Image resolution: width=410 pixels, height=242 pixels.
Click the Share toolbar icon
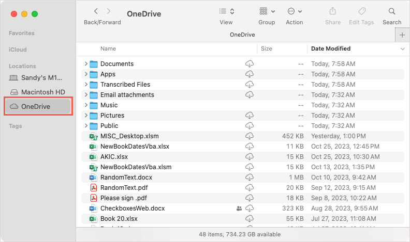(332, 11)
